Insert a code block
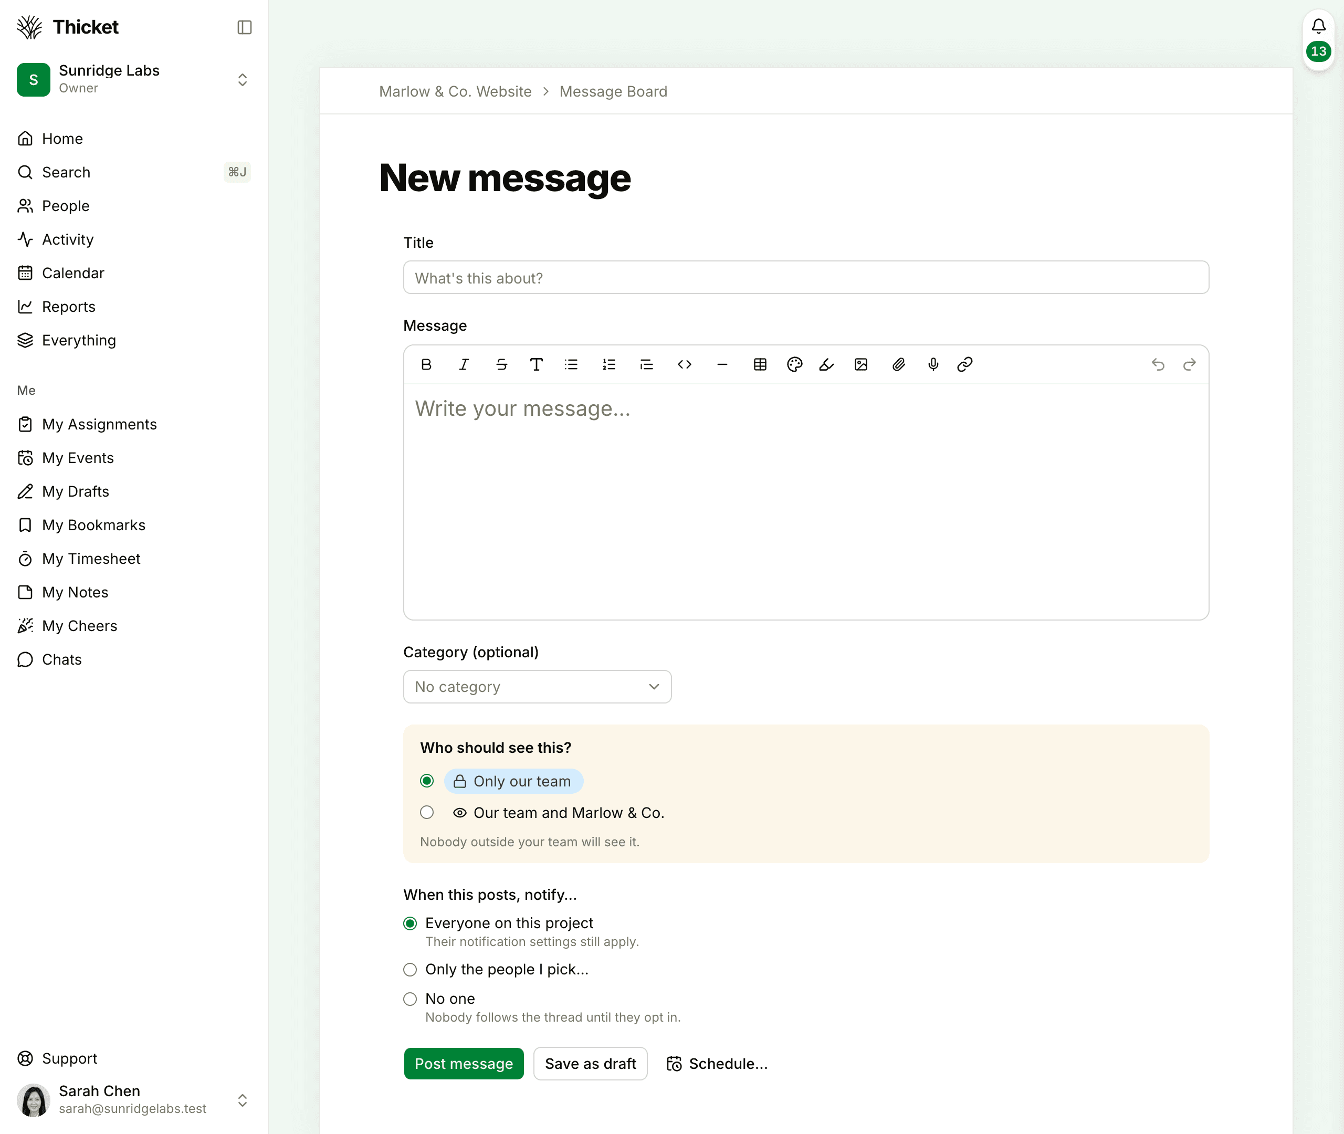1344x1134 pixels. click(685, 364)
